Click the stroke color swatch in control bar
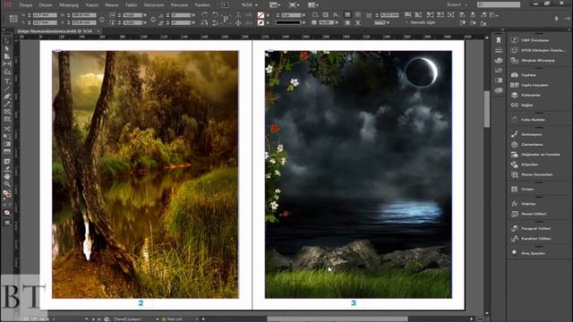 [x=261, y=22]
